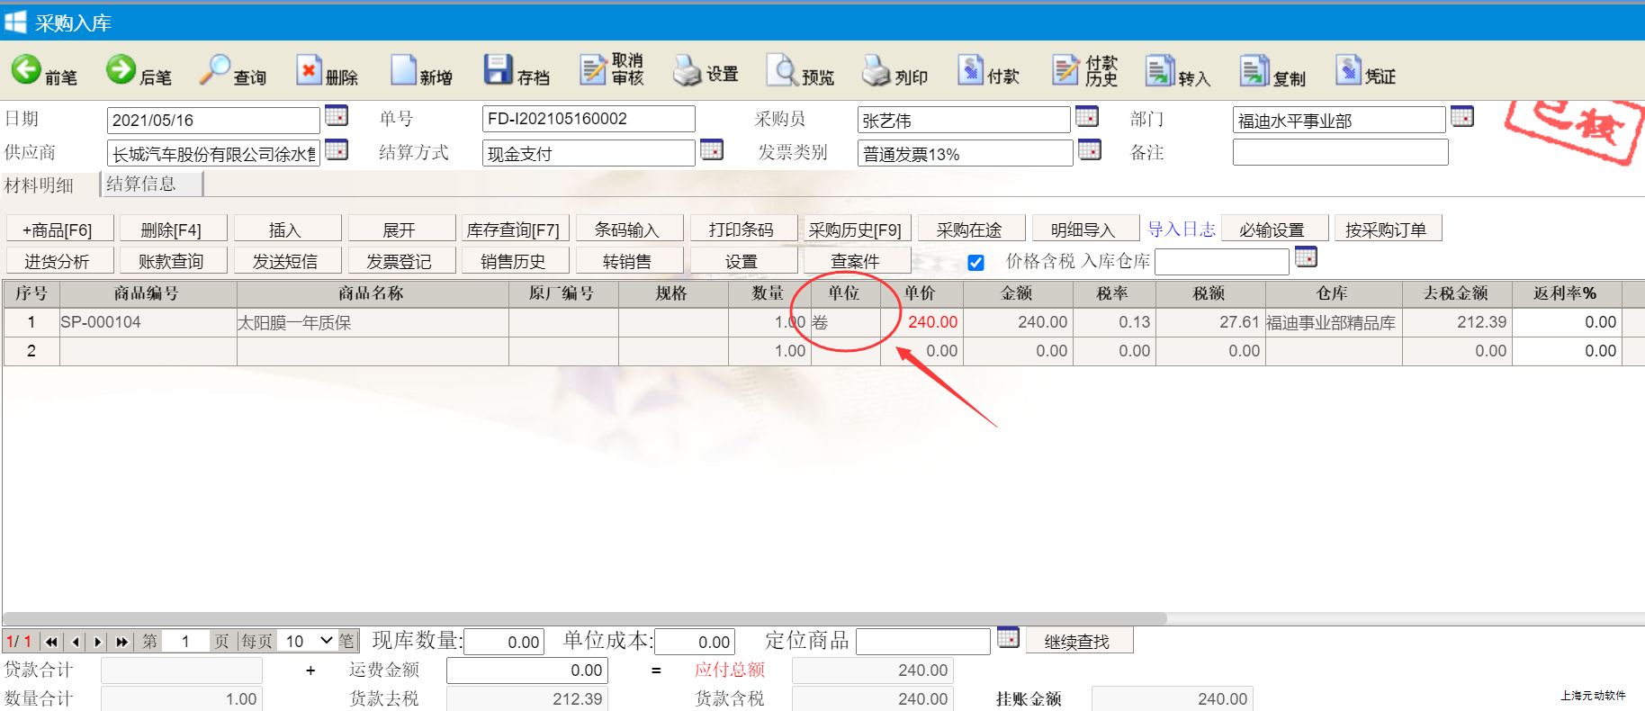1645x711 pixels.
Task: Open the 发票类别 picker button
Action: click(1090, 149)
